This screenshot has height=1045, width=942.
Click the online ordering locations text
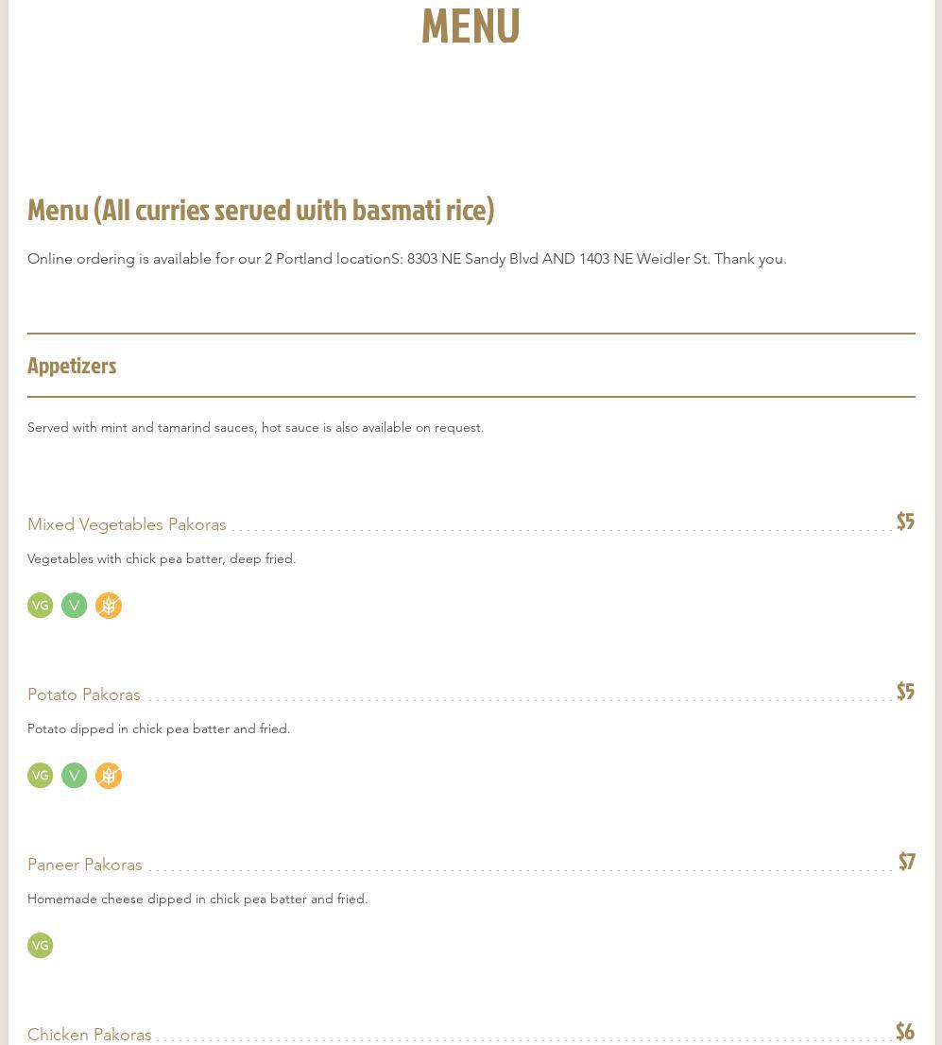[406, 259]
